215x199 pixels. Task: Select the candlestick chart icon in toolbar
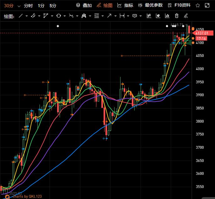click(149, 16)
